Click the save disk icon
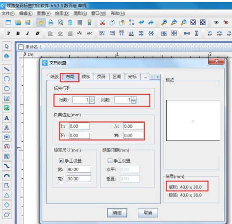 (28, 22)
